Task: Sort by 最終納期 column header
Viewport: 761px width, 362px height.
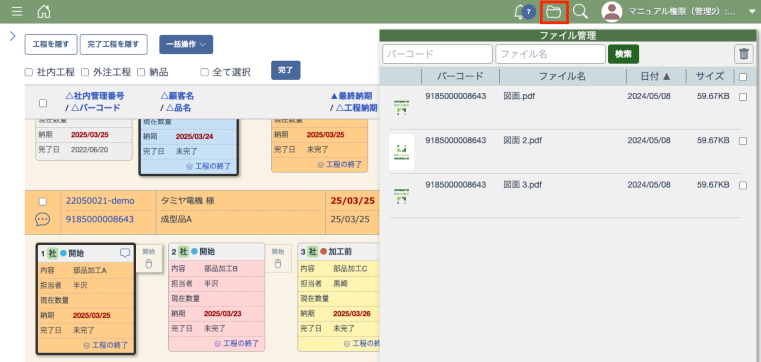Action: [351, 96]
